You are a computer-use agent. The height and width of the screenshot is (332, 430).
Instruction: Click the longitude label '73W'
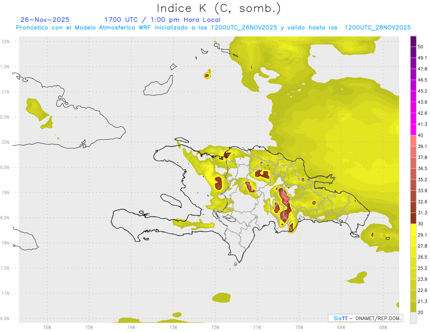coord(173,327)
